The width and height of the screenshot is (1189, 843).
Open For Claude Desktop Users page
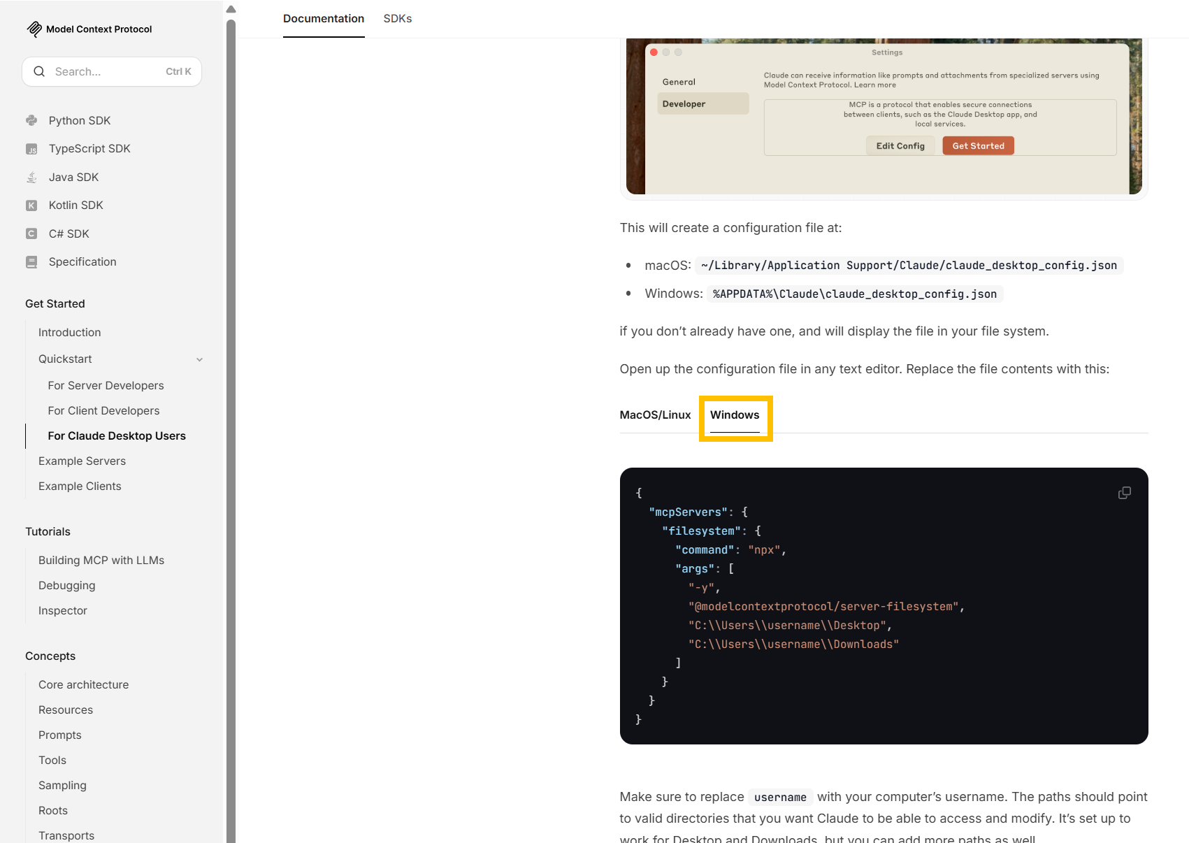(x=117, y=436)
